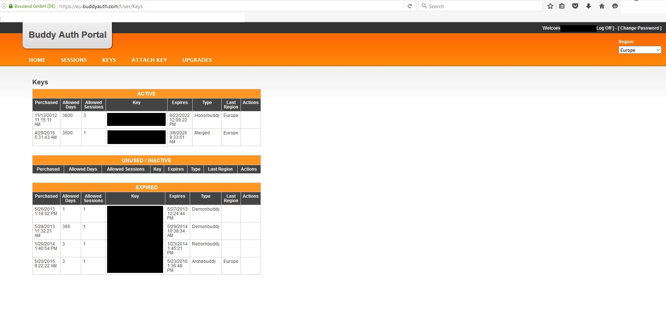Click the Buddy Auth Portal logo
The image size is (666, 311).
pyautogui.click(x=67, y=35)
